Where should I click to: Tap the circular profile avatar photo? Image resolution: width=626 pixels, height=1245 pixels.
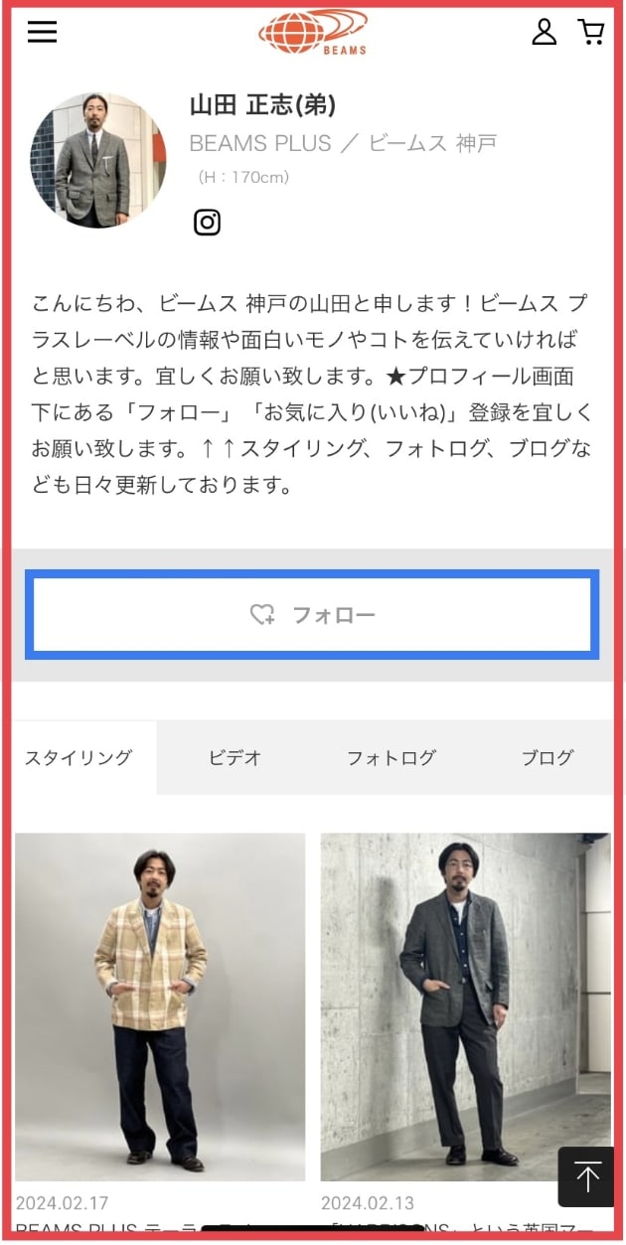point(98,161)
